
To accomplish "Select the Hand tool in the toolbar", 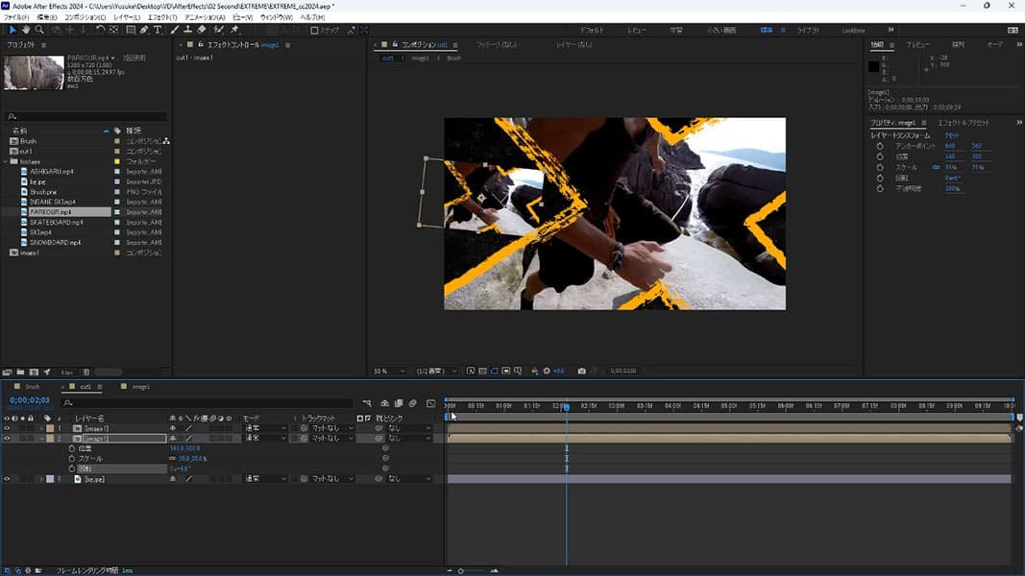I will (26, 30).
